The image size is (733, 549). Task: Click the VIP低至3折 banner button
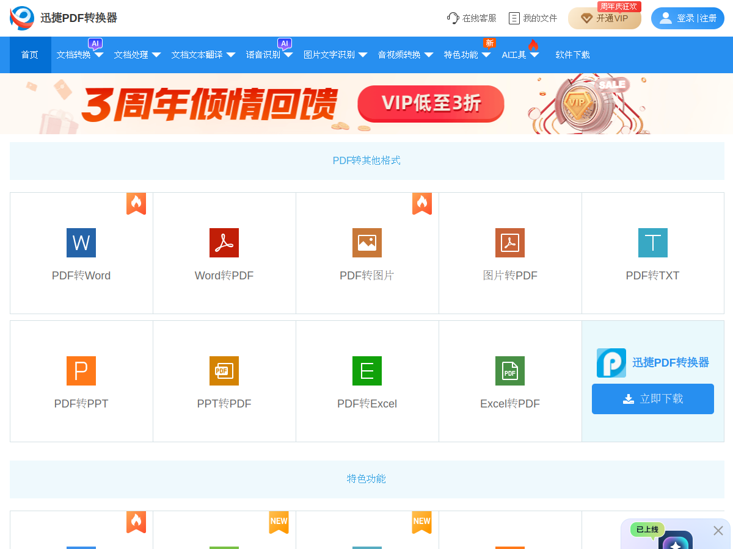coord(431,104)
